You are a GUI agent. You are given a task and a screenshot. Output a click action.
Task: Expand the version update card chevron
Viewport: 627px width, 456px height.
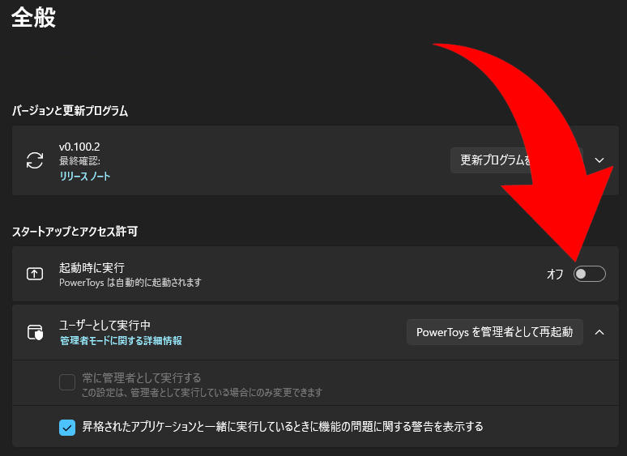tap(599, 160)
